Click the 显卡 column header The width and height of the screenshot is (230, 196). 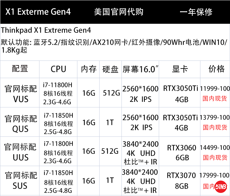180,69
